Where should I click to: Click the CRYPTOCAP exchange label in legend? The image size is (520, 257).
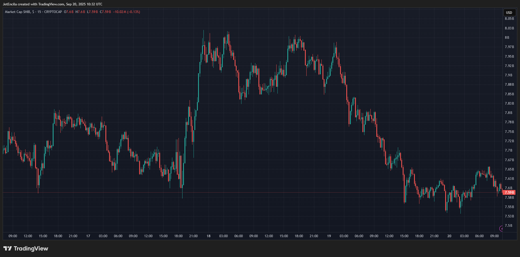[53, 12]
